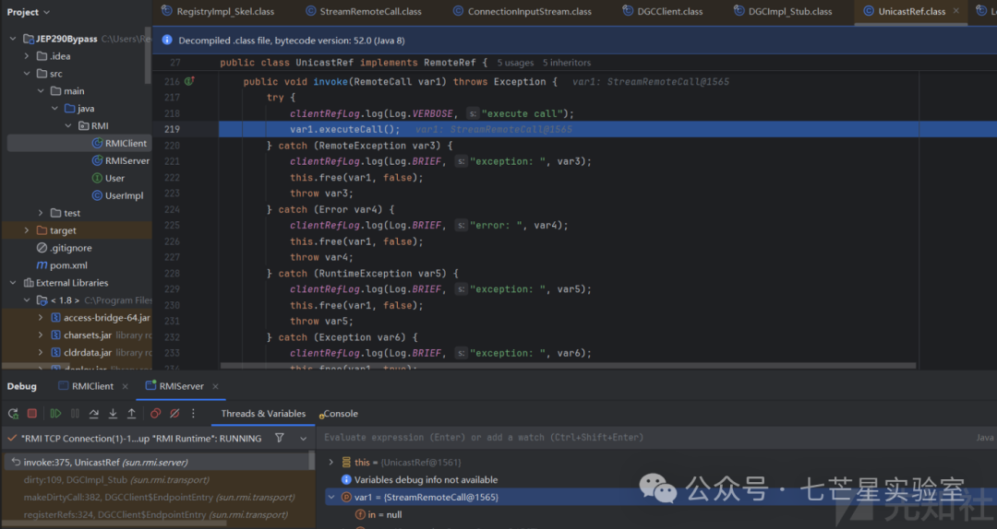Switch to DGCImpl_Stub.class tab
Viewport: 997px width, 529px height.
[x=783, y=11]
